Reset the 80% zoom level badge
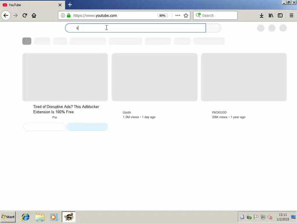 pyautogui.click(x=162, y=16)
